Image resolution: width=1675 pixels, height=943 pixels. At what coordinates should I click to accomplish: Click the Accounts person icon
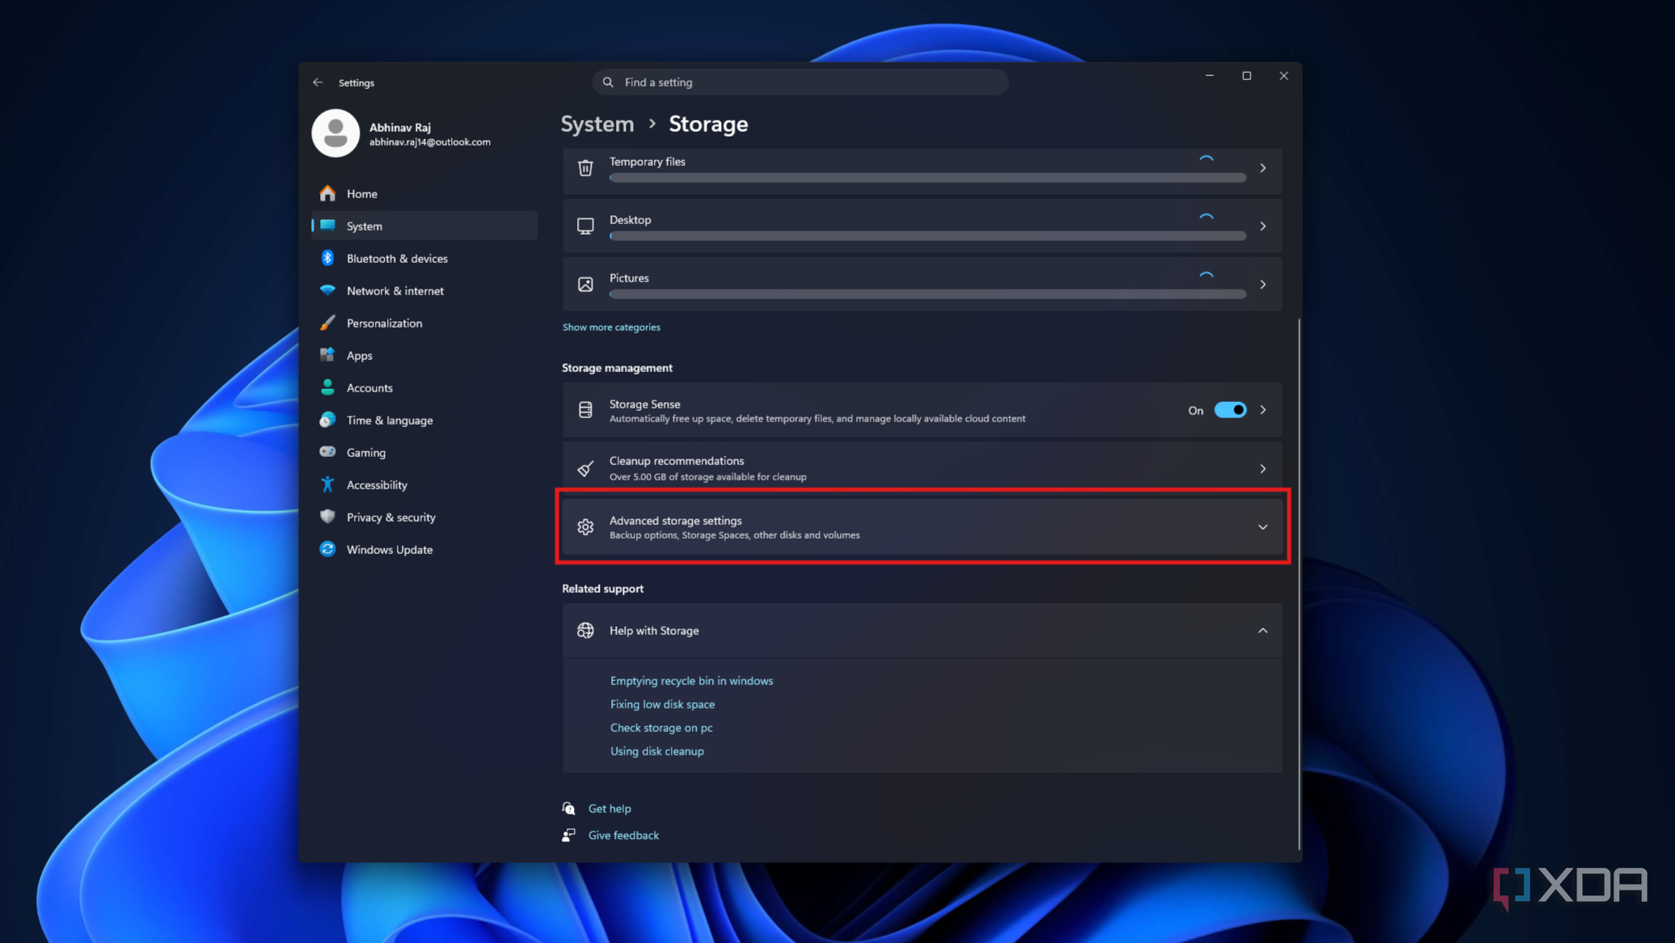pos(327,387)
